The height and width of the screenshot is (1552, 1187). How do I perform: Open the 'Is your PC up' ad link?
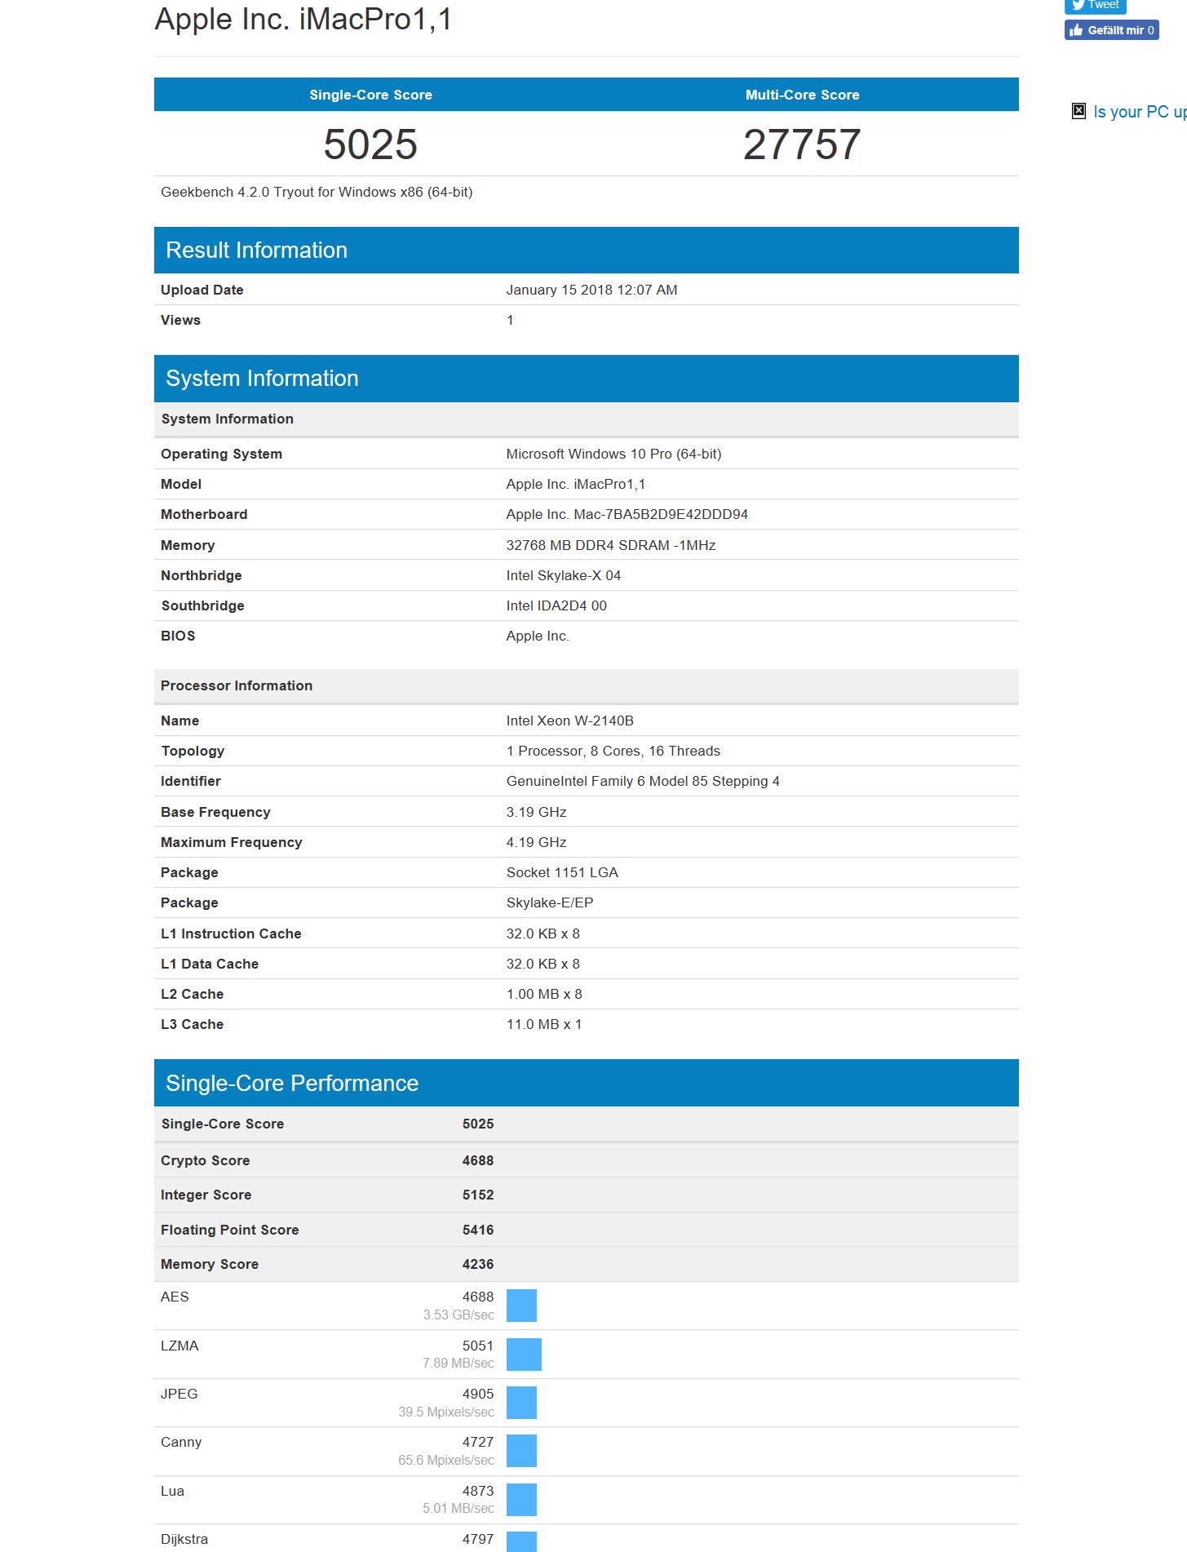[x=1140, y=112]
